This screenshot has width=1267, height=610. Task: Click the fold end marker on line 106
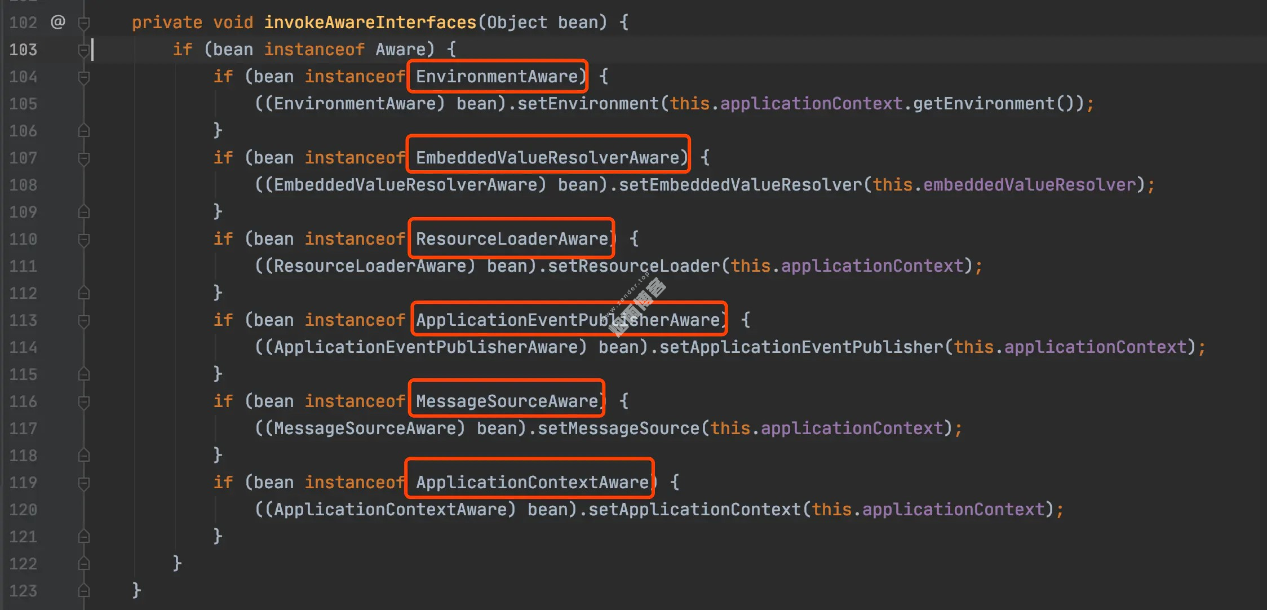[x=84, y=131]
